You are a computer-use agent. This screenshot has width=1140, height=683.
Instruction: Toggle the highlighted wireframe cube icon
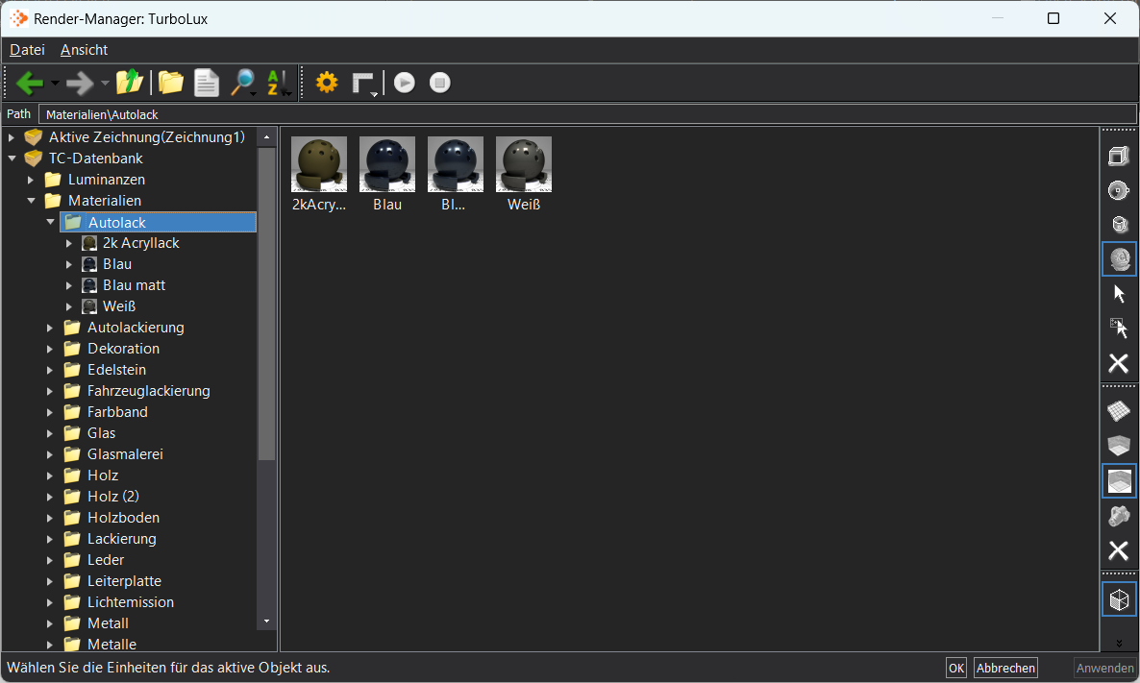(1120, 599)
